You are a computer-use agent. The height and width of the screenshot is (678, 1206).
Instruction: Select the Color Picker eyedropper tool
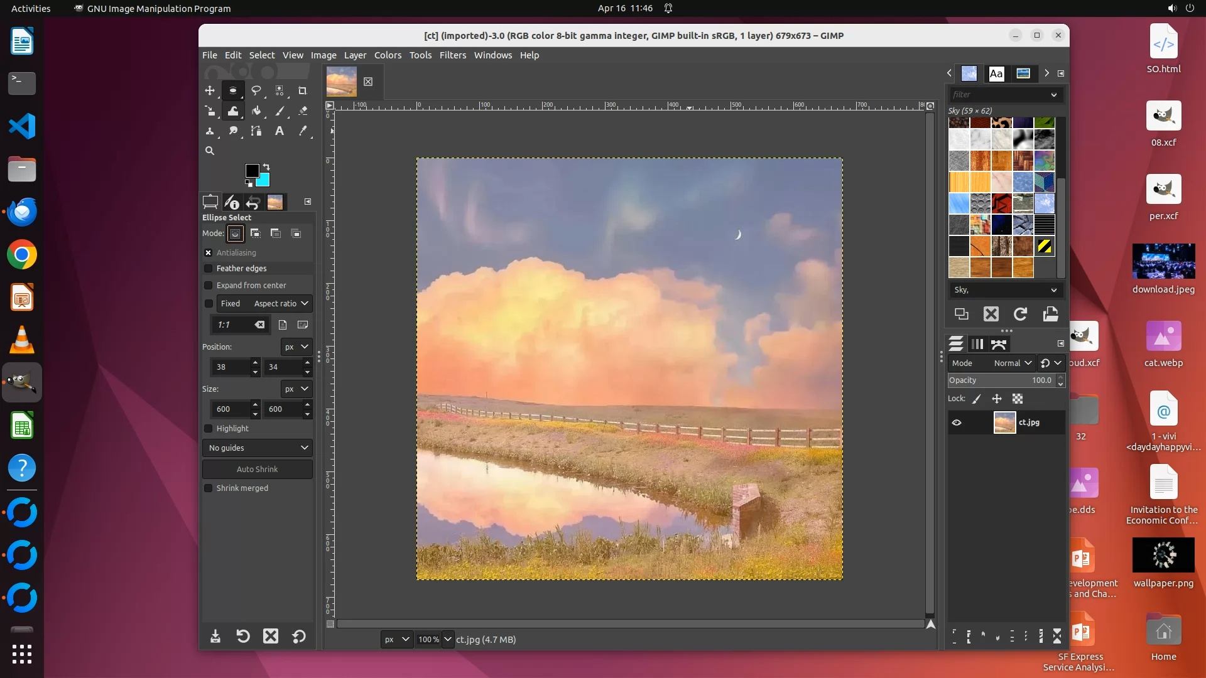point(303,131)
